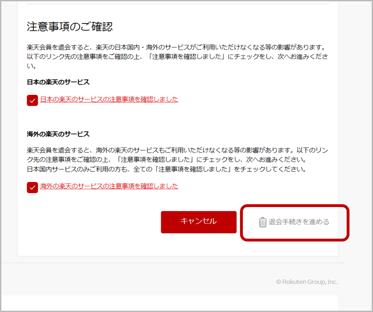Viewport: 373px width, 312px height.
Task: Uncheck the overseas Rakuten services confirmation checkbox
Action: [x=32, y=187]
